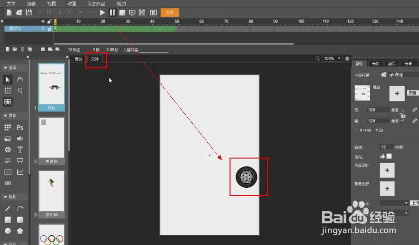Open the 翻页 tab in right panel
This screenshot has height=245, width=419.
point(392,64)
